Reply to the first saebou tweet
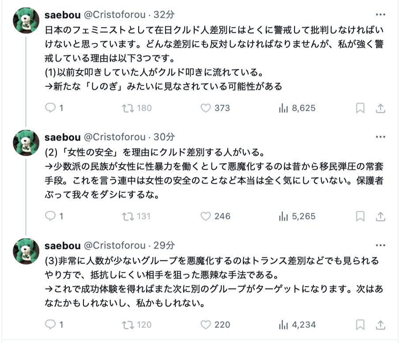 (x=51, y=108)
